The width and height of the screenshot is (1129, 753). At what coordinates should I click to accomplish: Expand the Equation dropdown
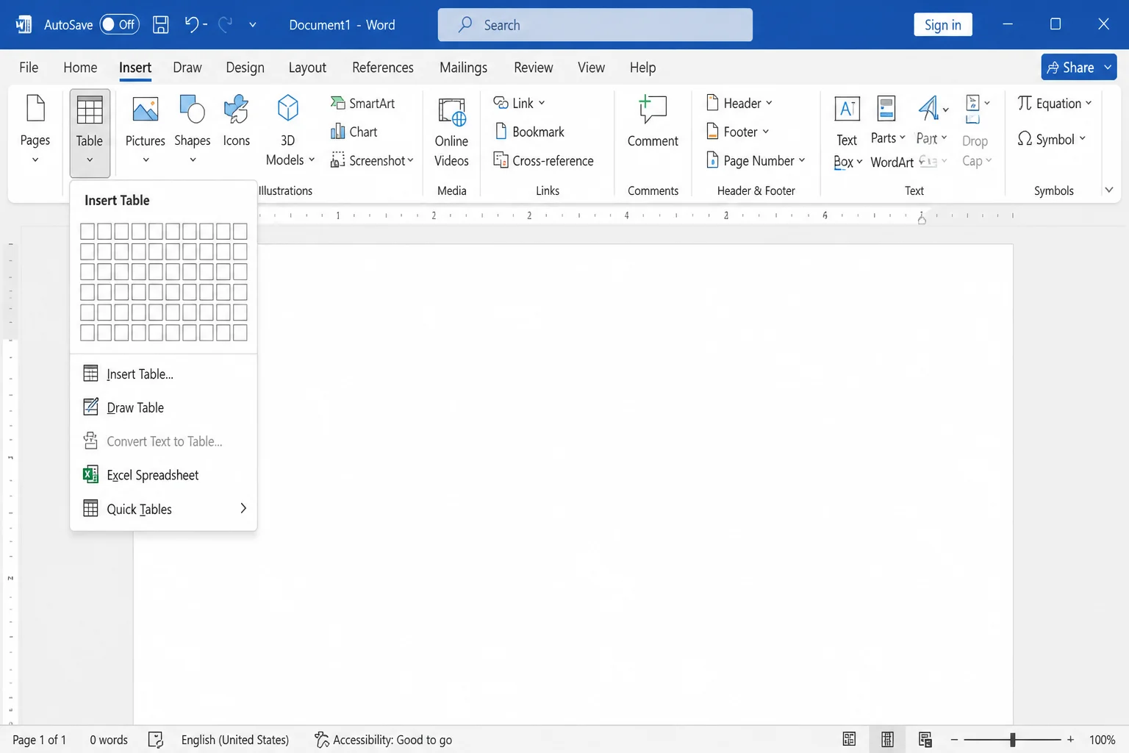[1089, 103]
